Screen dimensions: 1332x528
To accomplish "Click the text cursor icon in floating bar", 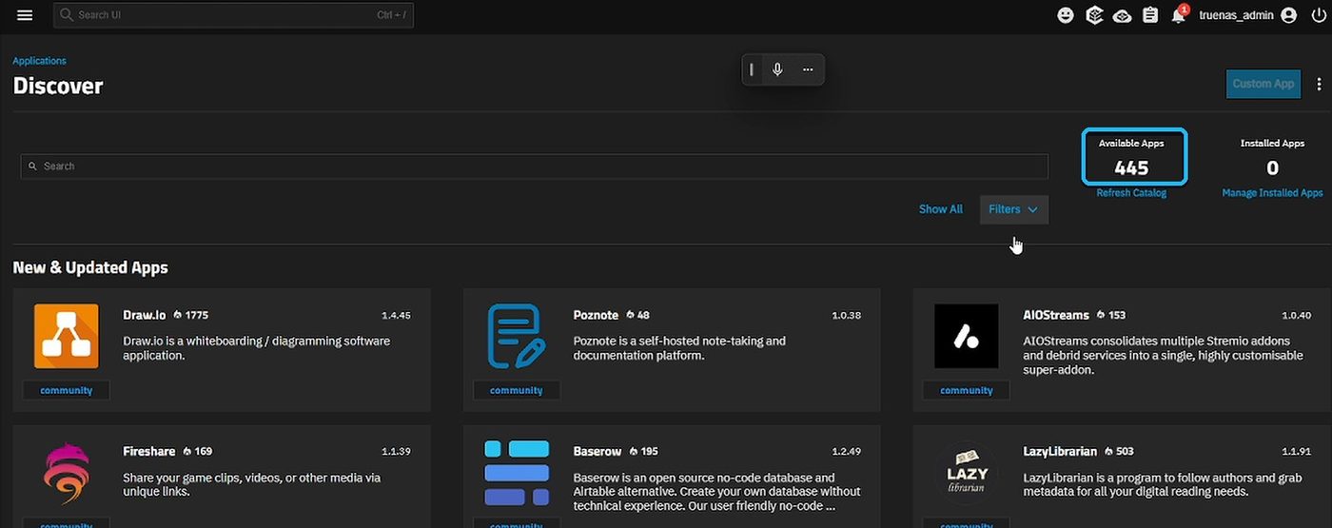I will tap(752, 69).
